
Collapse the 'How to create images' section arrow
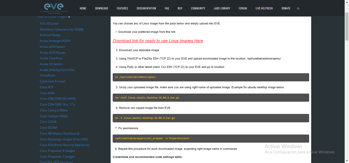click(x=69, y=17)
